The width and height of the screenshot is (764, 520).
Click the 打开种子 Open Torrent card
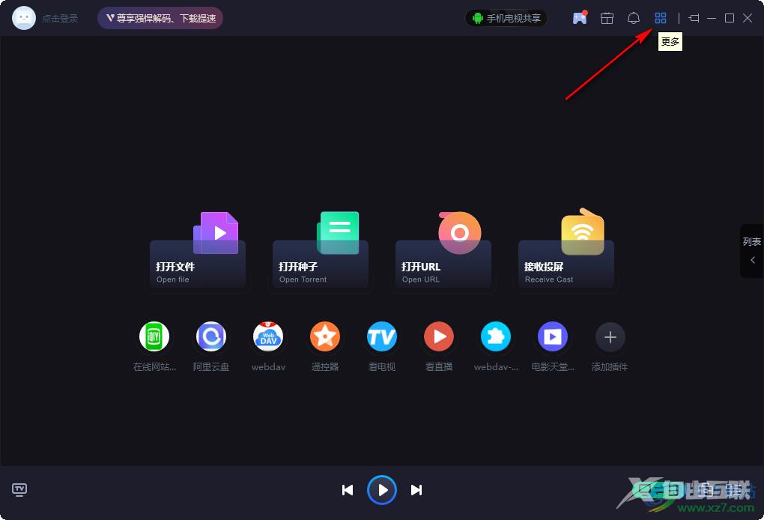tap(320, 252)
